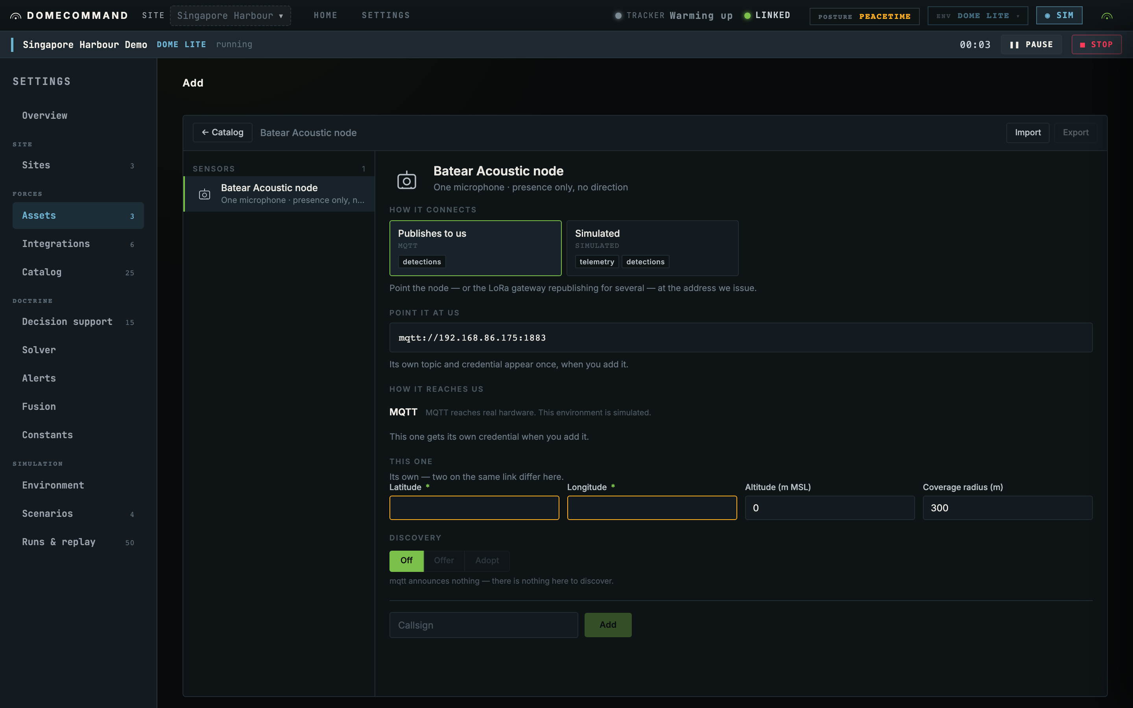Image resolution: width=1133 pixels, height=708 pixels.
Task: Pause the running simulation
Action: coord(1031,44)
